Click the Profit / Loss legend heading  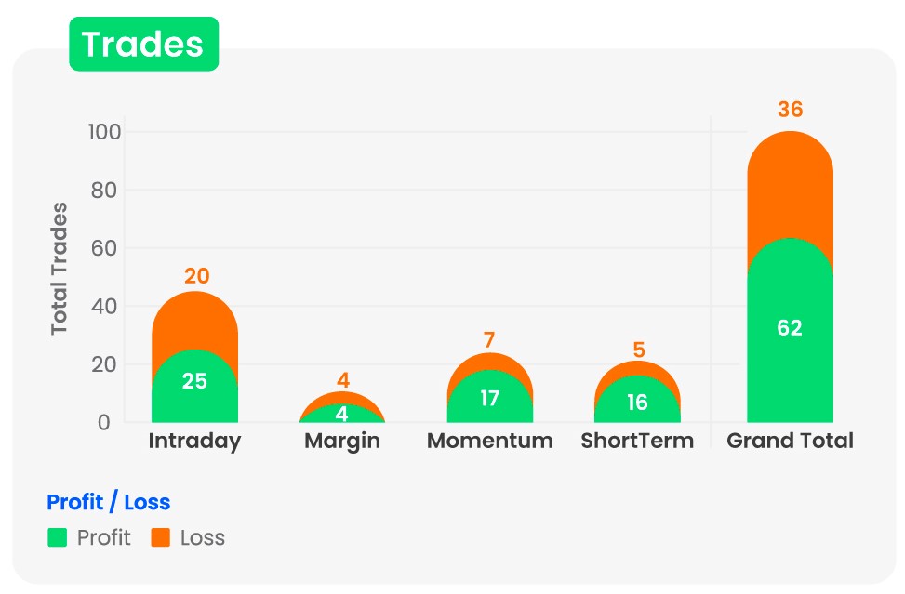[108, 502]
